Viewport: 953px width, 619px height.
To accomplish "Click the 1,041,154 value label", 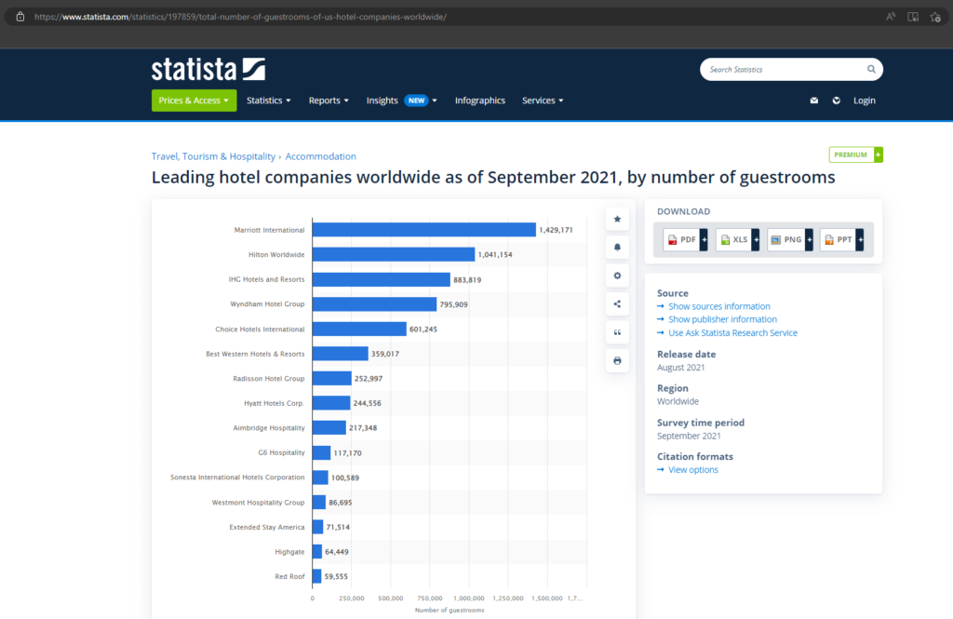I will point(495,255).
